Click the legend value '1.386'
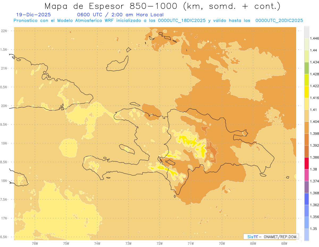The height and width of the screenshot is (247, 319). (314, 157)
